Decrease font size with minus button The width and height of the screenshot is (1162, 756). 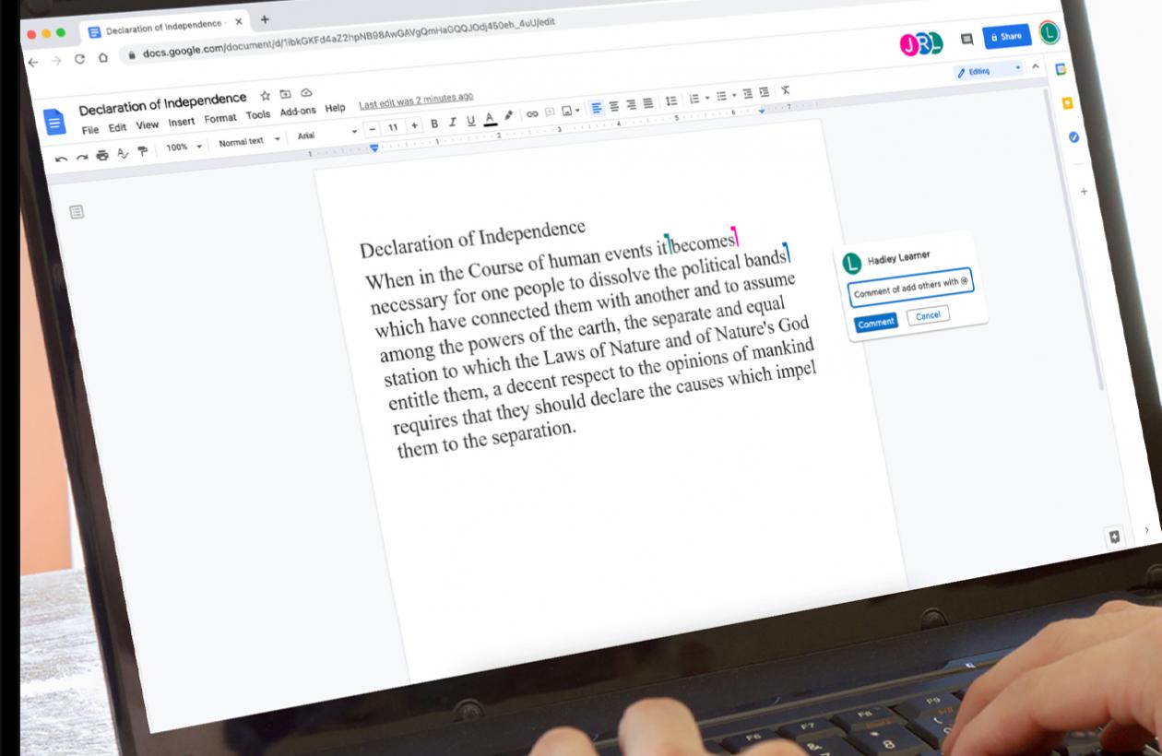(x=373, y=129)
